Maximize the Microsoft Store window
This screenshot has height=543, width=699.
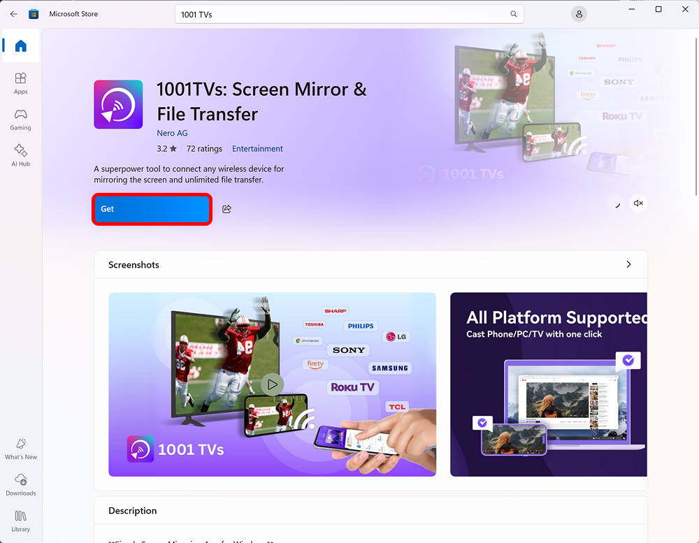(x=658, y=9)
